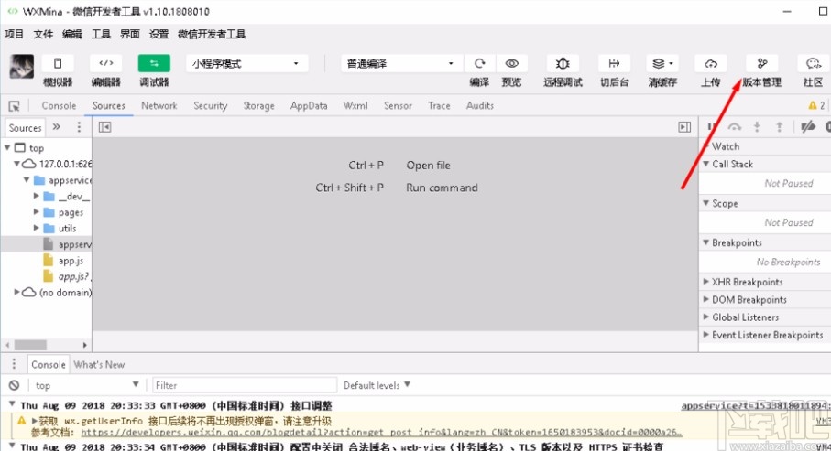831x451 pixels.
Task: Toggle the file navigator sidebar icon
Action: coord(105,127)
